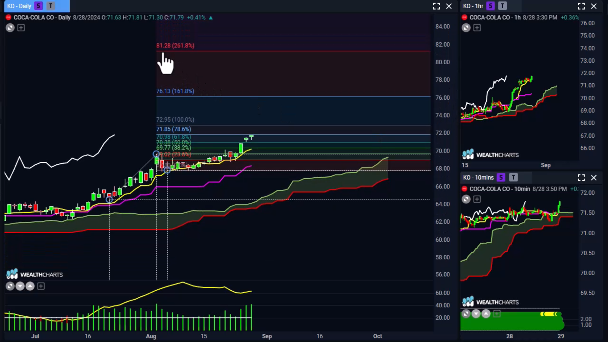Click the COCA-COLA CO - 1h title text

pos(495,17)
